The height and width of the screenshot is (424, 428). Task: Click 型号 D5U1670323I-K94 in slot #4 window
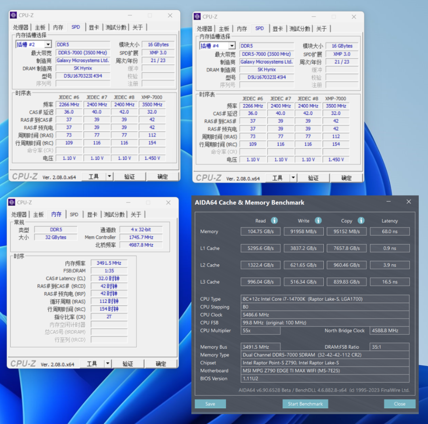click(x=266, y=77)
